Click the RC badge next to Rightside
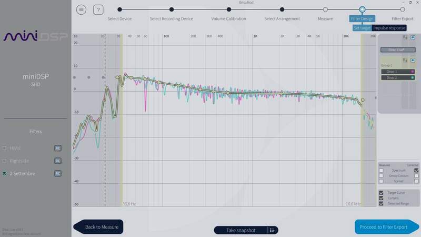Image resolution: width=421 pixels, height=237 pixels. tap(58, 161)
